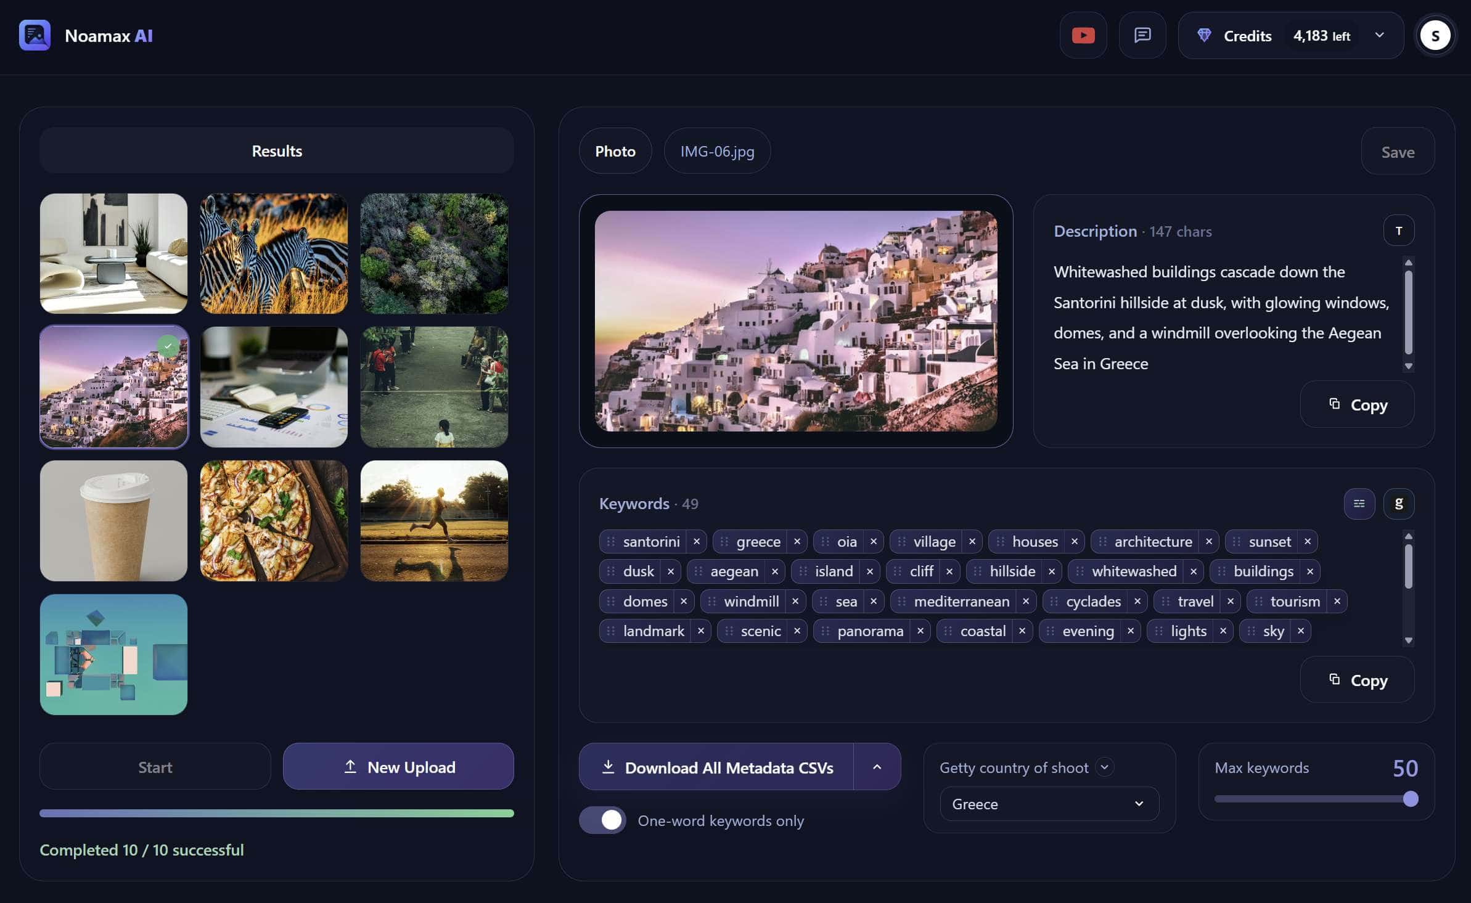The width and height of the screenshot is (1471, 903).
Task: Select the pizza thumbnail
Action: click(x=274, y=521)
